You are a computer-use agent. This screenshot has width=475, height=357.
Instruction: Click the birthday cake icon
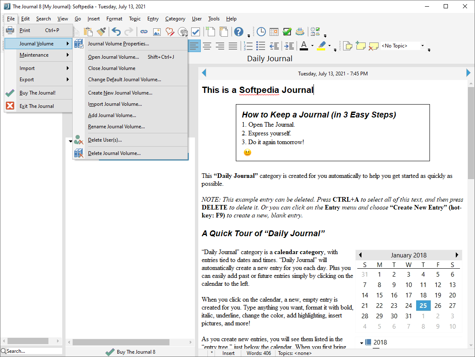(300, 31)
